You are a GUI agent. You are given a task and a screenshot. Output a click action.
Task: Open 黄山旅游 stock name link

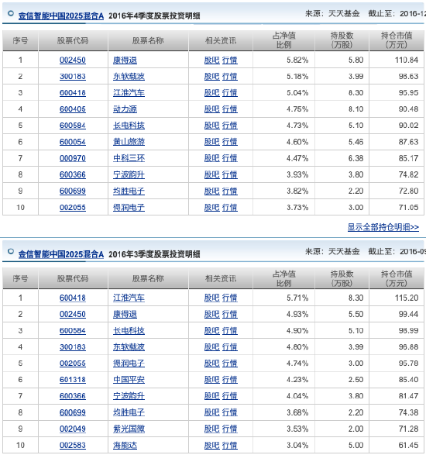(x=129, y=142)
